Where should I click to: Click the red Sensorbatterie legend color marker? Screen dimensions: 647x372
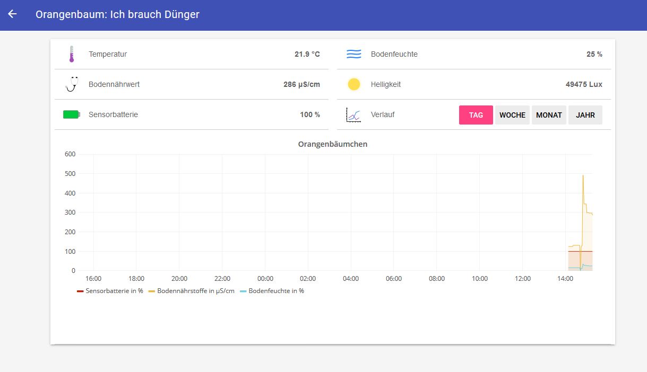pos(80,291)
